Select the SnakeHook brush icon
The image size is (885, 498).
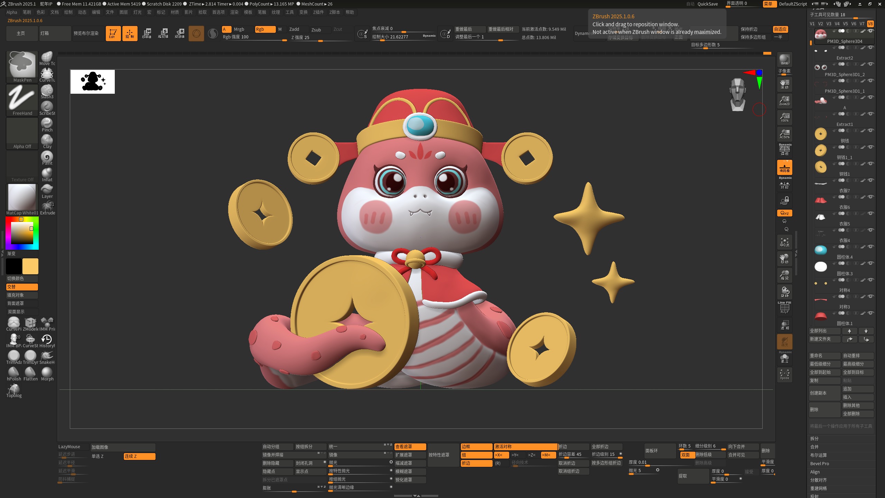pyautogui.click(x=47, y=357)
